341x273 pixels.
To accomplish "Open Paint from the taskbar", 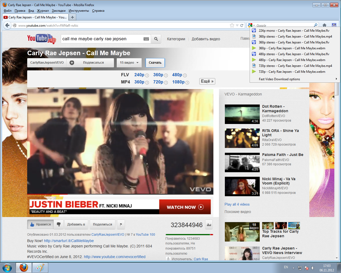I will pyautogui.click(x=40, y=267).
